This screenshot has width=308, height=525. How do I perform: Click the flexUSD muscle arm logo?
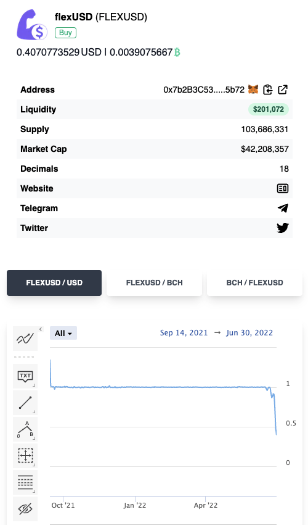tap(32, 25)
